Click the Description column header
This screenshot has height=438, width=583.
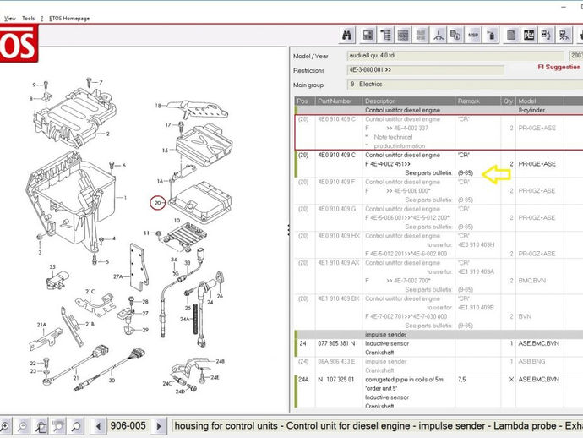click(408, 101)
